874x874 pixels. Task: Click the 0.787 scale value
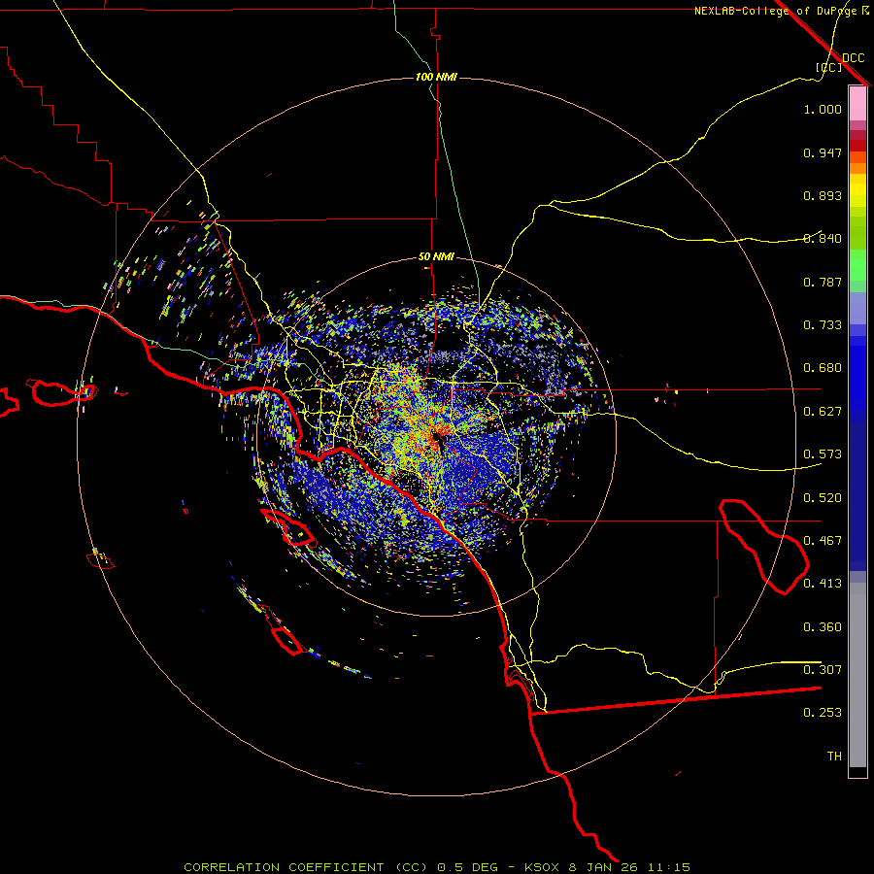click(823, 282)
